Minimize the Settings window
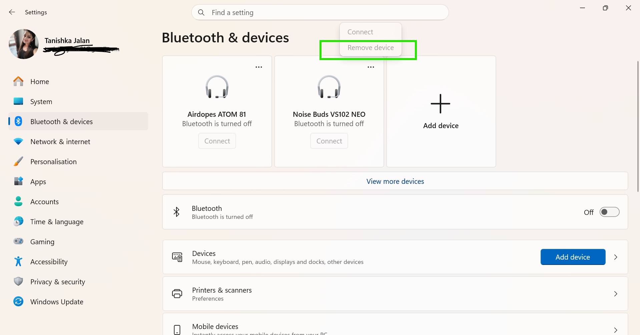This screenshot has width=640, height=335. [582, 8]
